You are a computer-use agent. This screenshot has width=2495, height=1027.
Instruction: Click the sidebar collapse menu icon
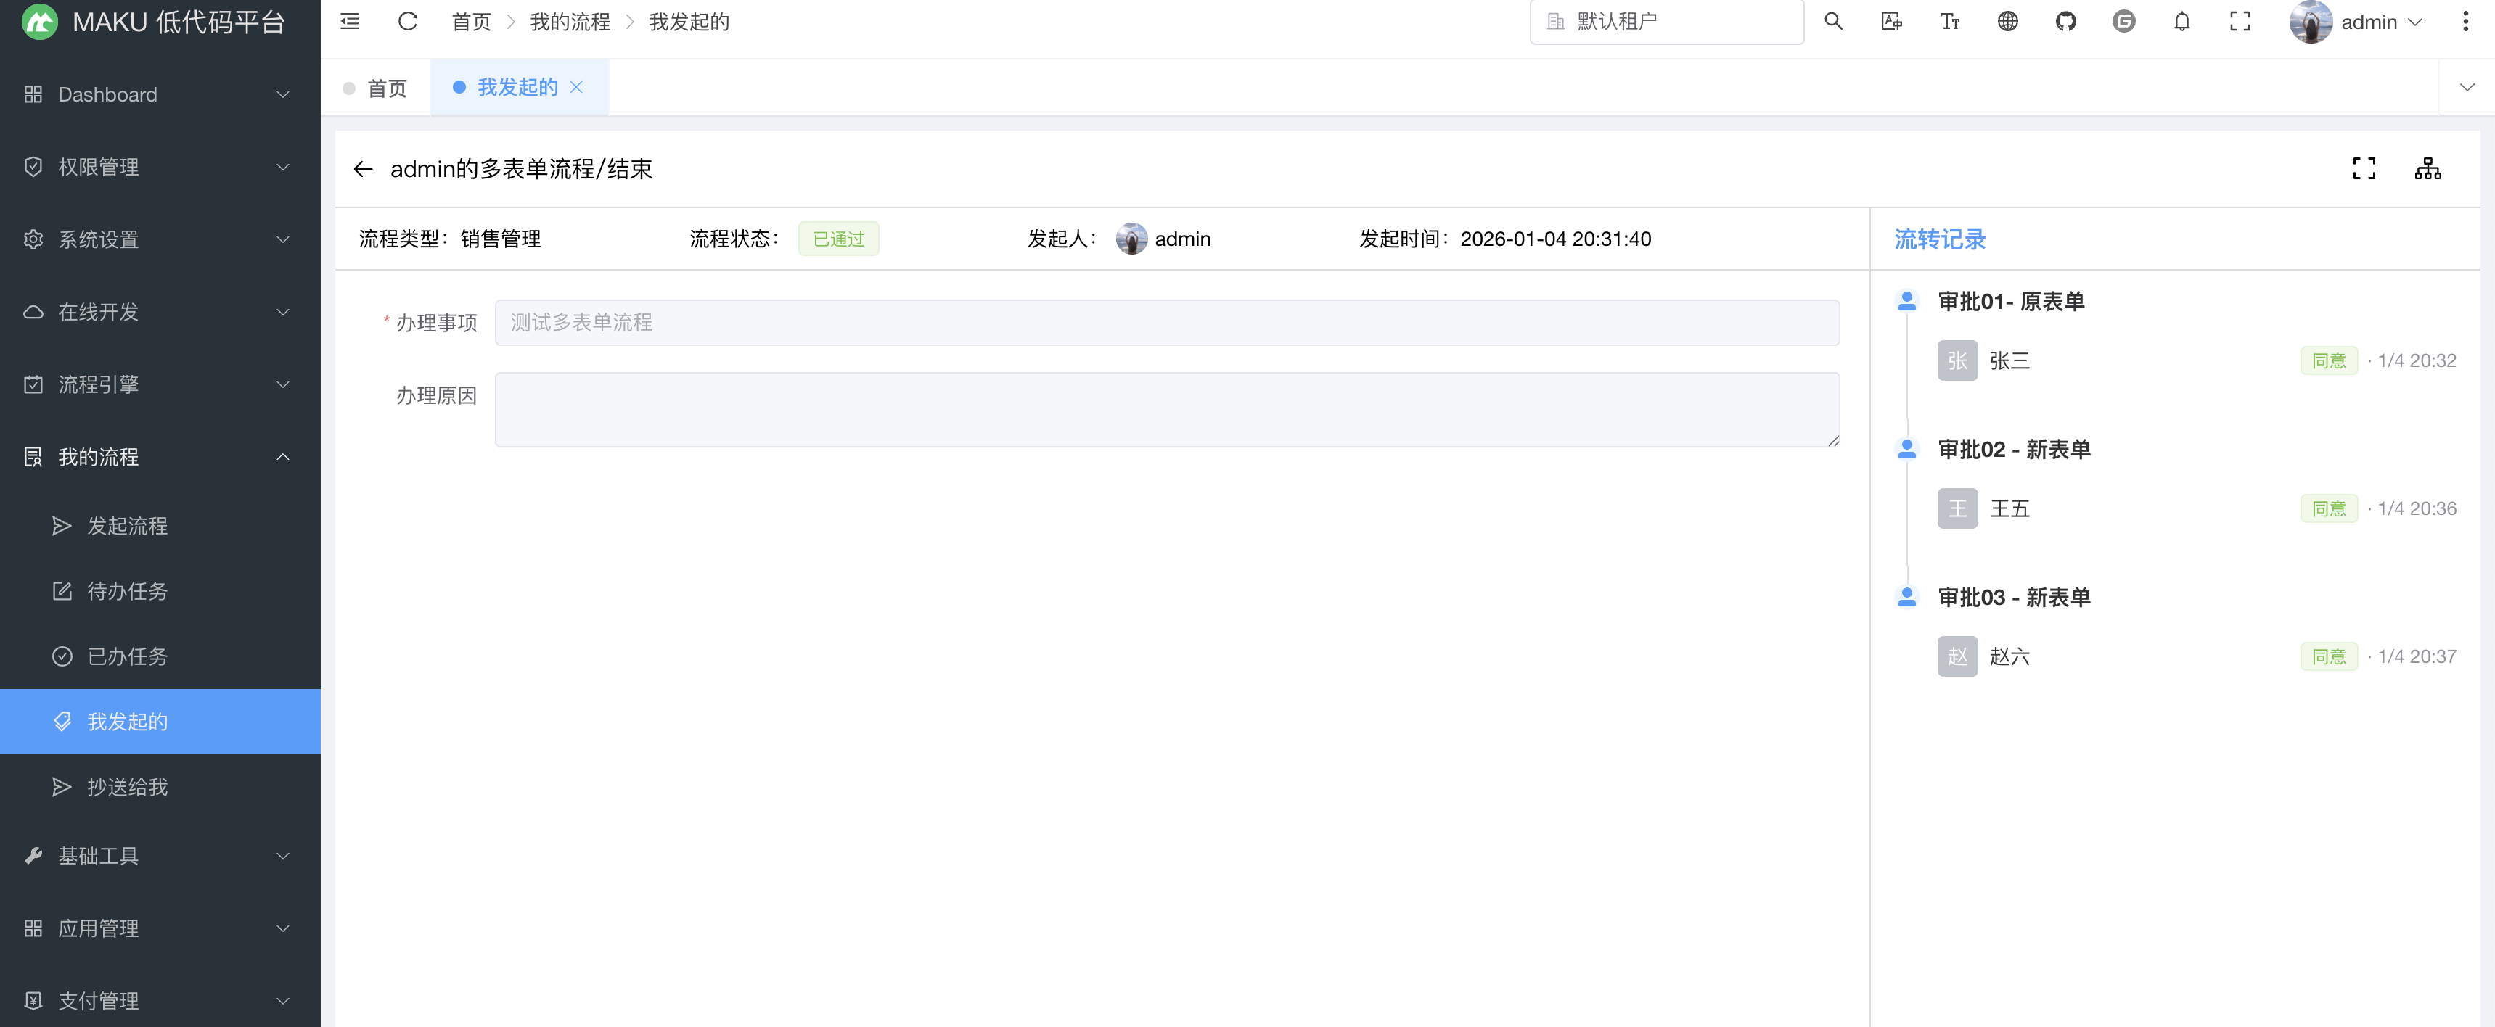tap(350, 21)
